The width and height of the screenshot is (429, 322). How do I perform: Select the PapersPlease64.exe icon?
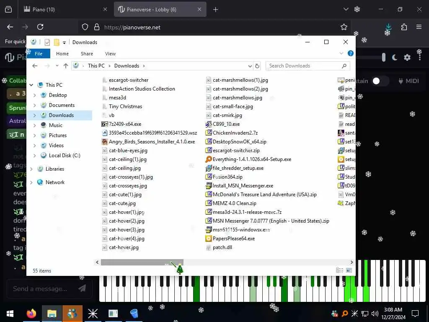209,239
